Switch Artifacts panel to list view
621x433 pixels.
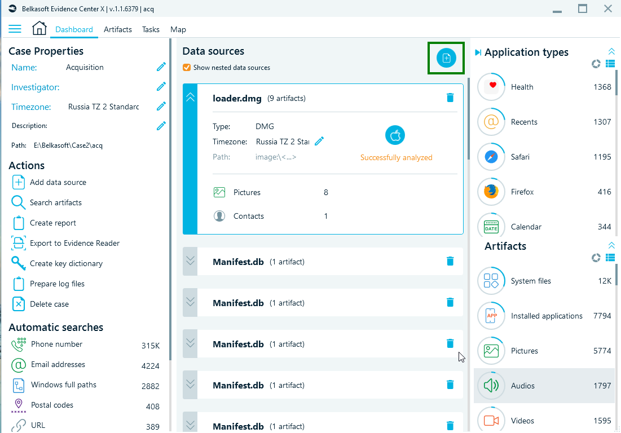(x=610, y=258)
